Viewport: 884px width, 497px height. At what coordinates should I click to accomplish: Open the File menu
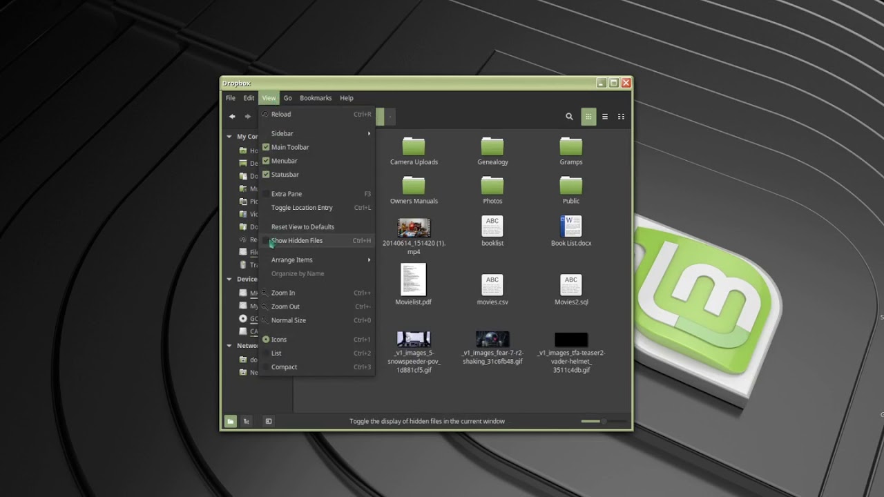[x=231, y=98]
